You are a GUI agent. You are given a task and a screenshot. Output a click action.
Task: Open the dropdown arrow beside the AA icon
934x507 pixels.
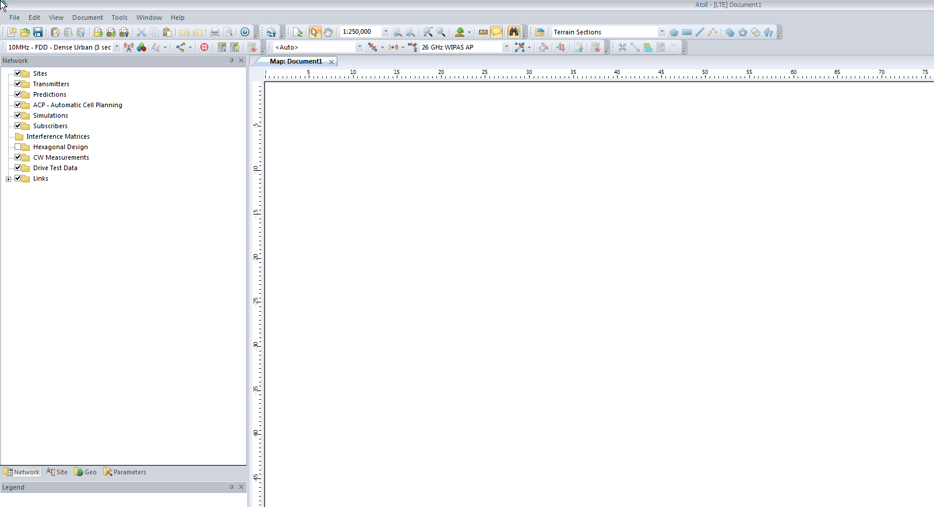point(165,48)
